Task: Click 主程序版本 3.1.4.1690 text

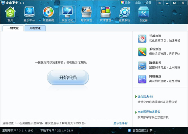Action: point(18,130)
